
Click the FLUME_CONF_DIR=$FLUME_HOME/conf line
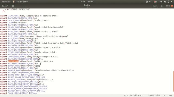22,75
